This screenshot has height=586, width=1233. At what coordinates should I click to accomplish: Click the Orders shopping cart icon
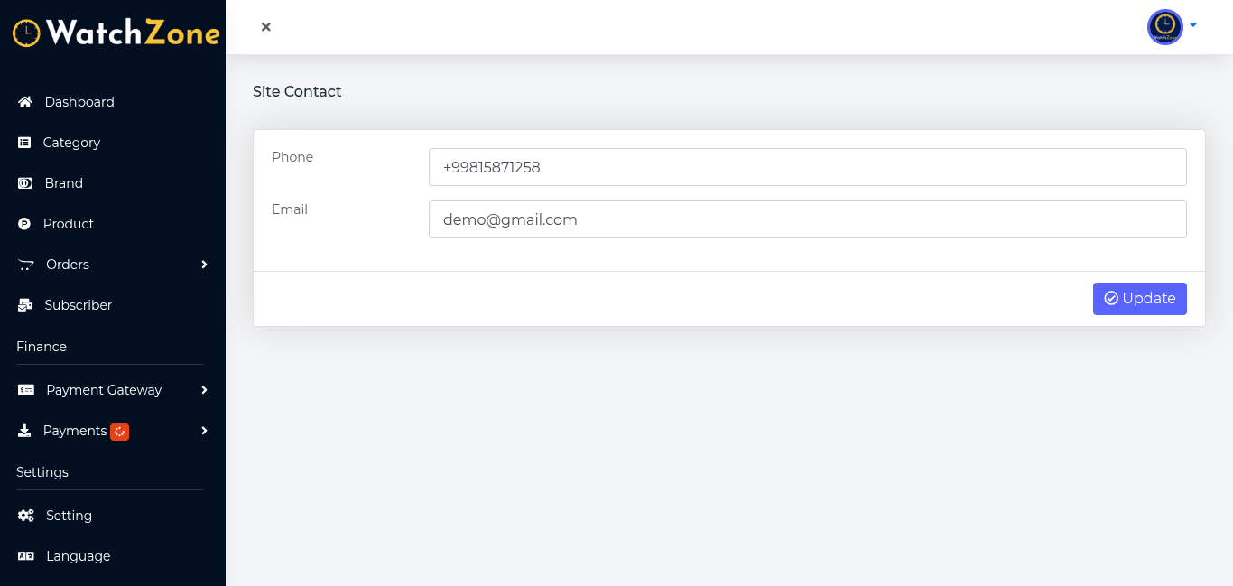pos(26,265)
